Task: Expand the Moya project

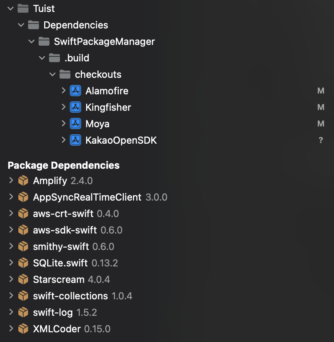Action: [x=64, y=123]
